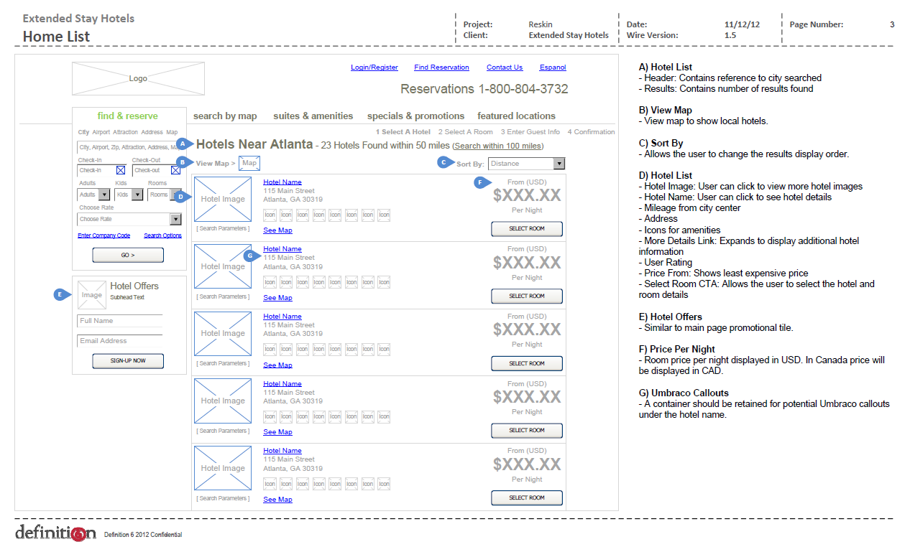Click the '2 Select A Room' step
Viewport: 910px width, 547px height.
pyautogui.click(x=466, y=132)
